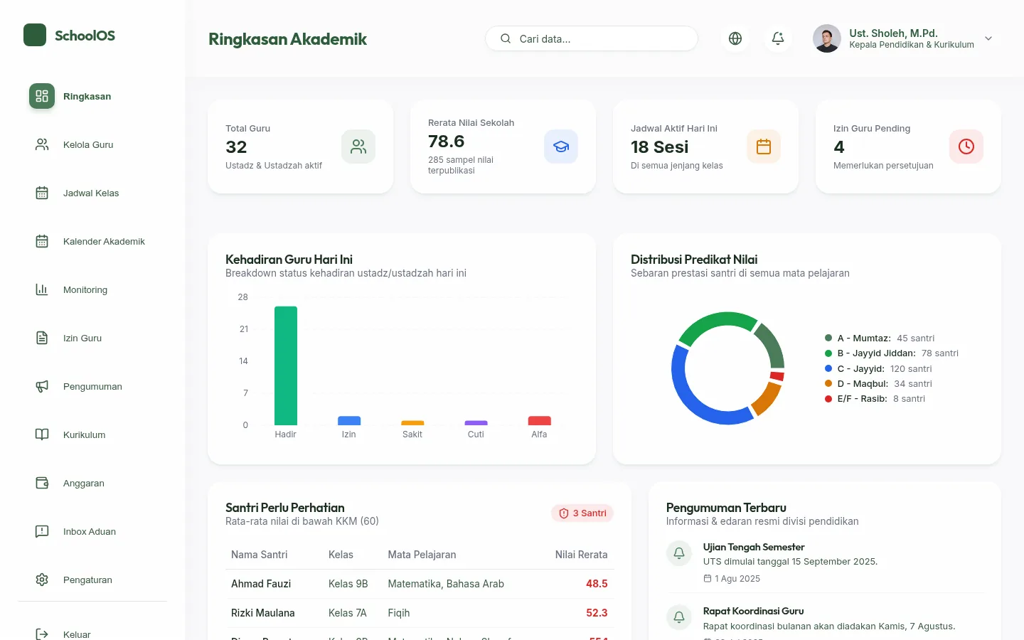Select the Ahmad Fauzi table row
1024x640 pixels.
[420, 584]
